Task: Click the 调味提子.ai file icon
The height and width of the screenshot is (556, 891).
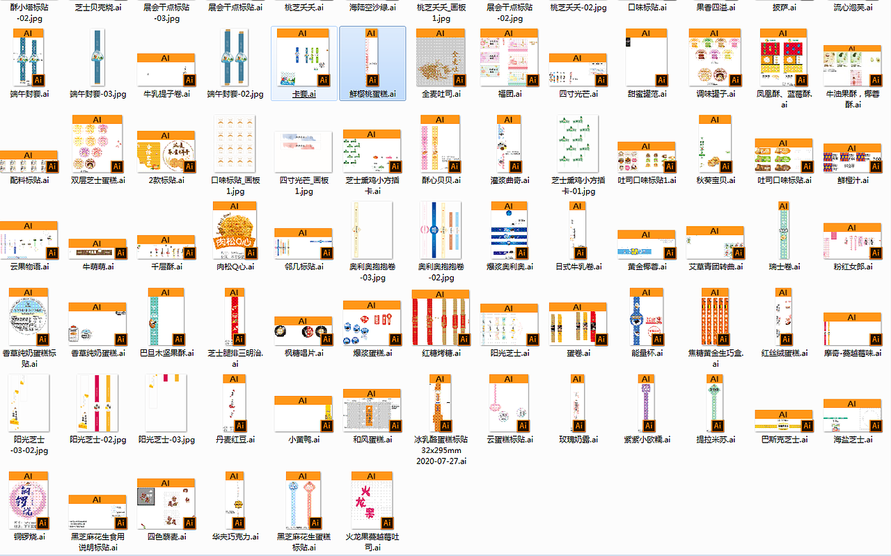Action: (x=715, y=57)
